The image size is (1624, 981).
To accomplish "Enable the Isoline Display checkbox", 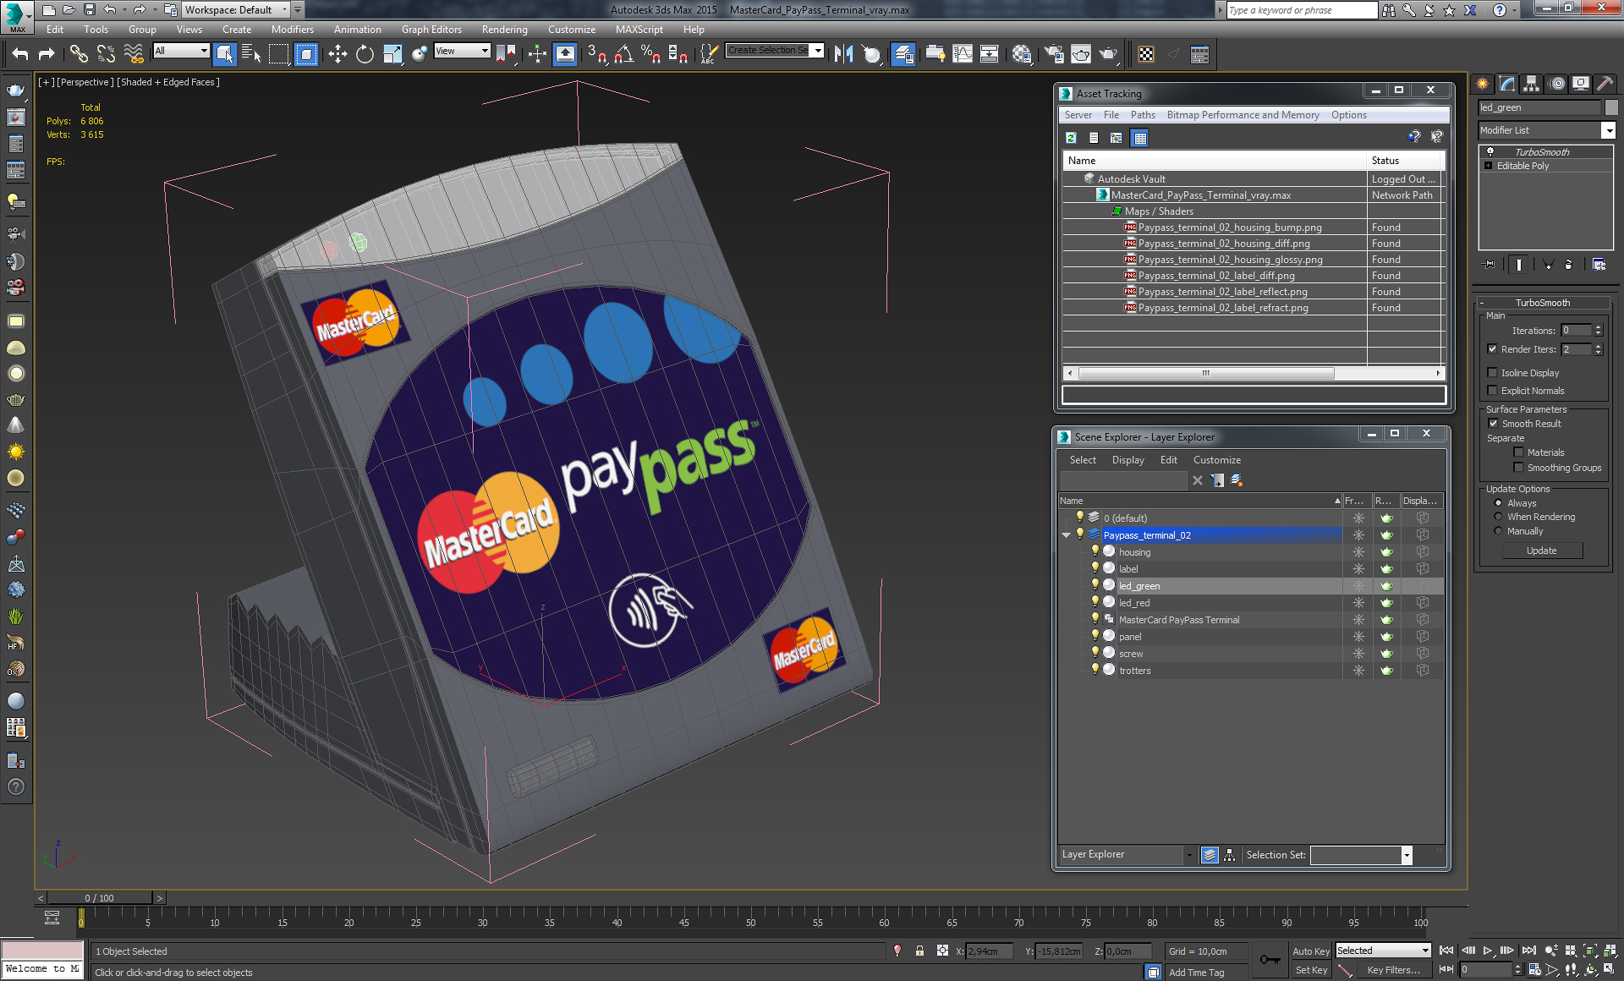I will [1493, 373].
